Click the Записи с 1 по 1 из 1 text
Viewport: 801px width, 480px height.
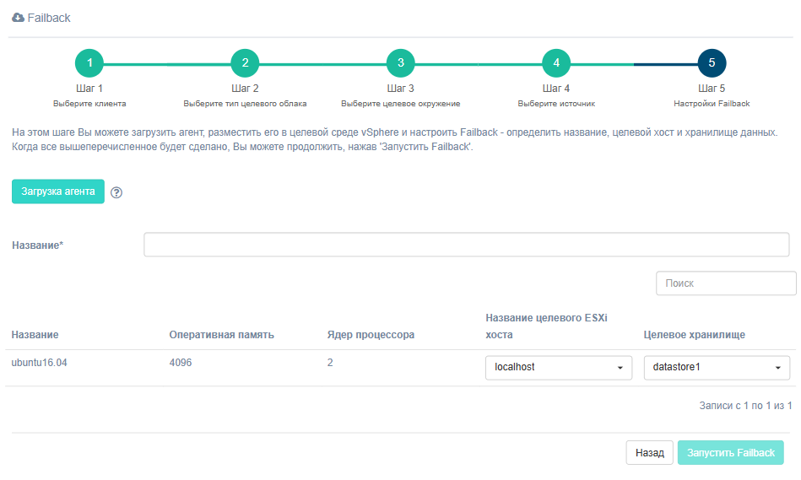pyautogui.click(x=745, y=406)
